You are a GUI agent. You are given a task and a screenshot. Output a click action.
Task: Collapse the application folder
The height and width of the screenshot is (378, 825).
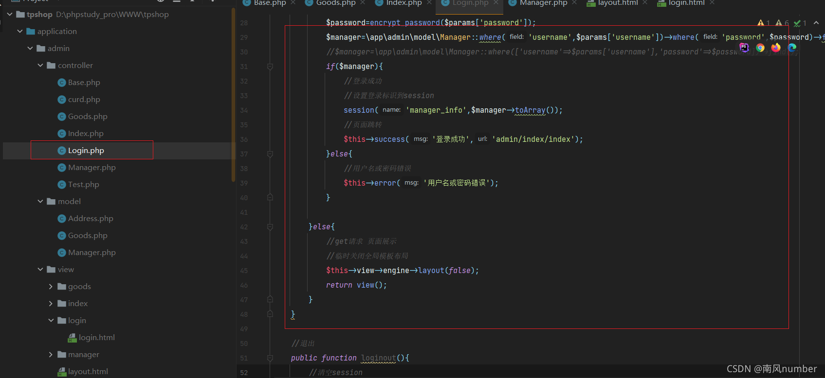pos(20,32)
